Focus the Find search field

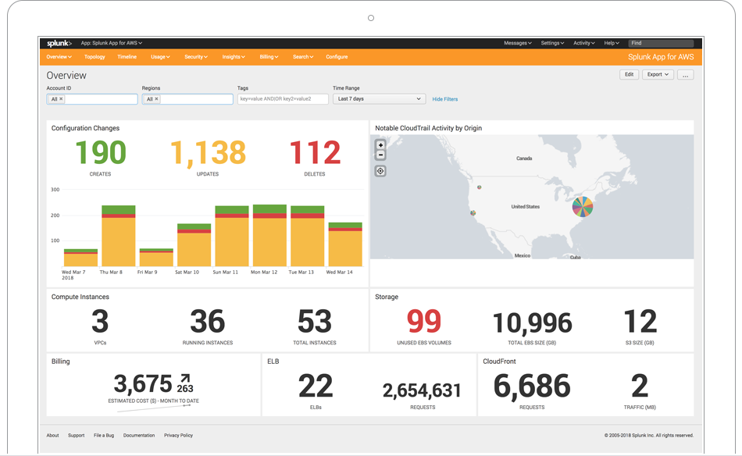pyautogui.click(x=661, y=43)
